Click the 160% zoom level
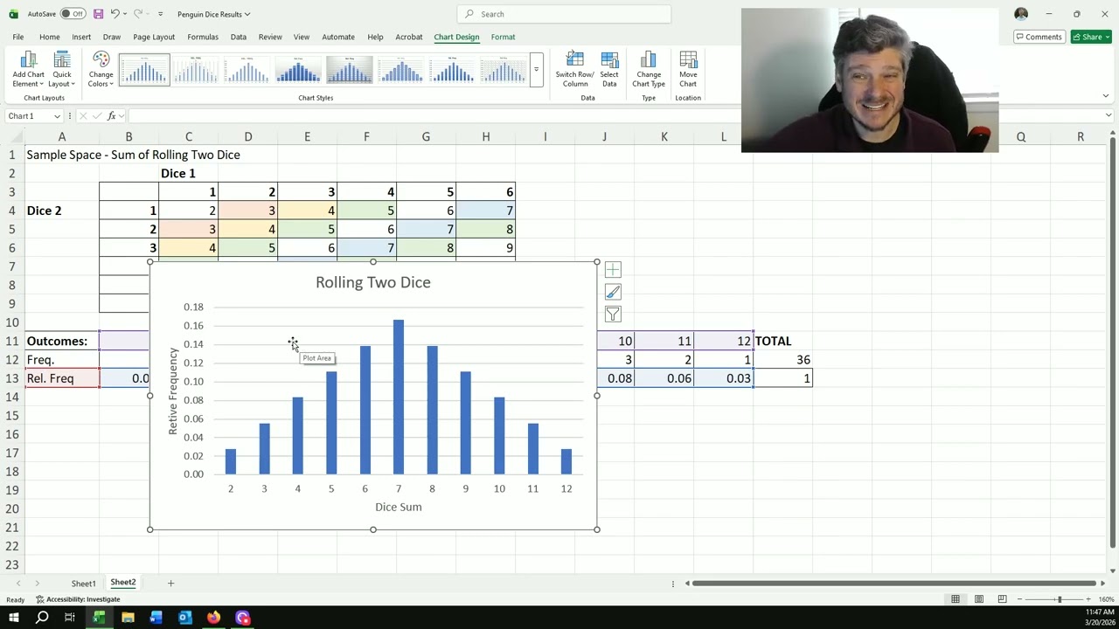Screen dimensions: 1119x629 click(1106, 599)
